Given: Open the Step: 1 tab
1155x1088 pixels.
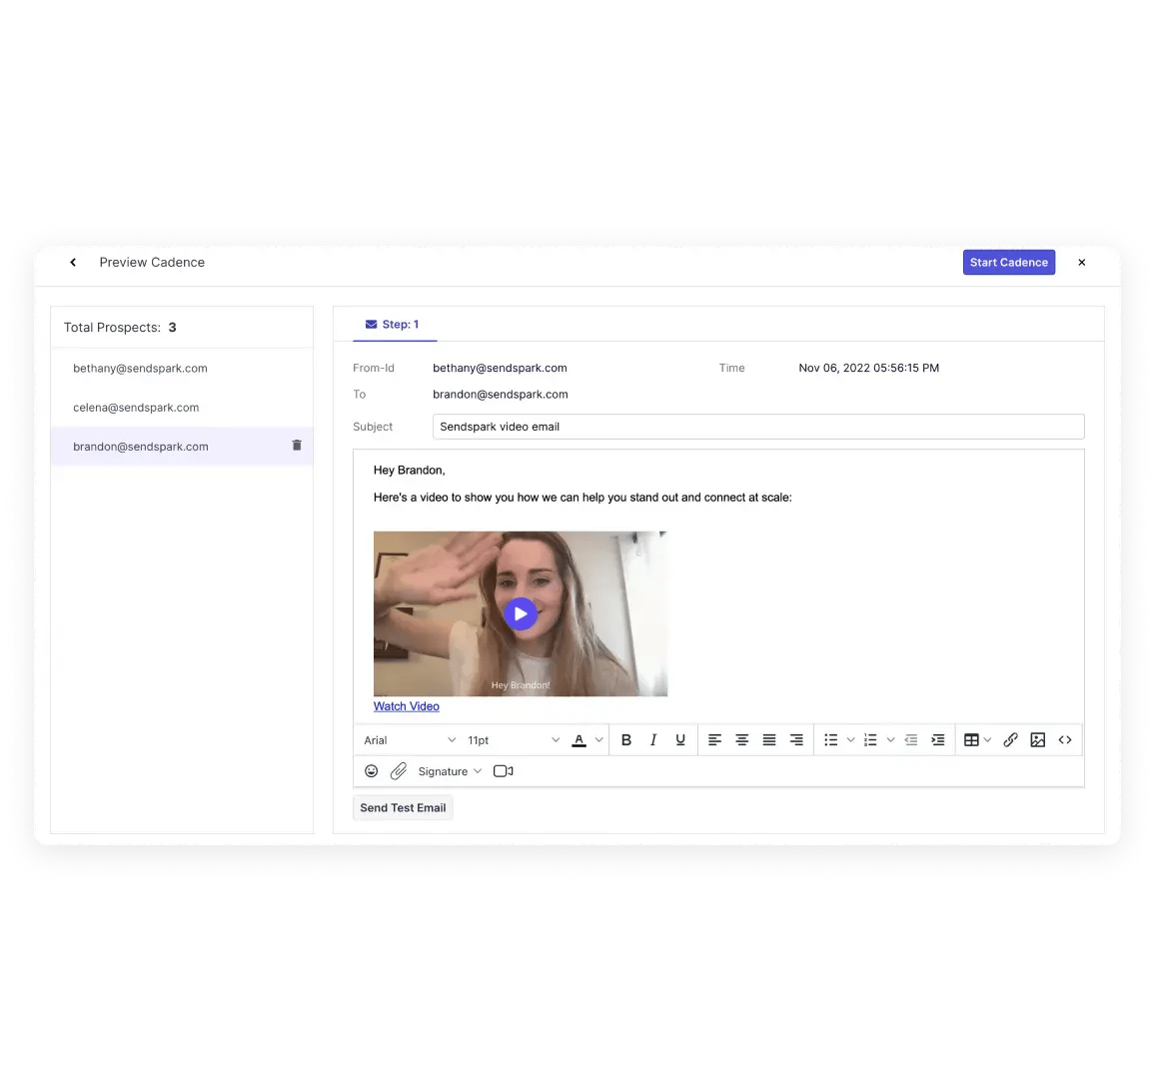Looking at the screenshot, I should coord(393,324).
